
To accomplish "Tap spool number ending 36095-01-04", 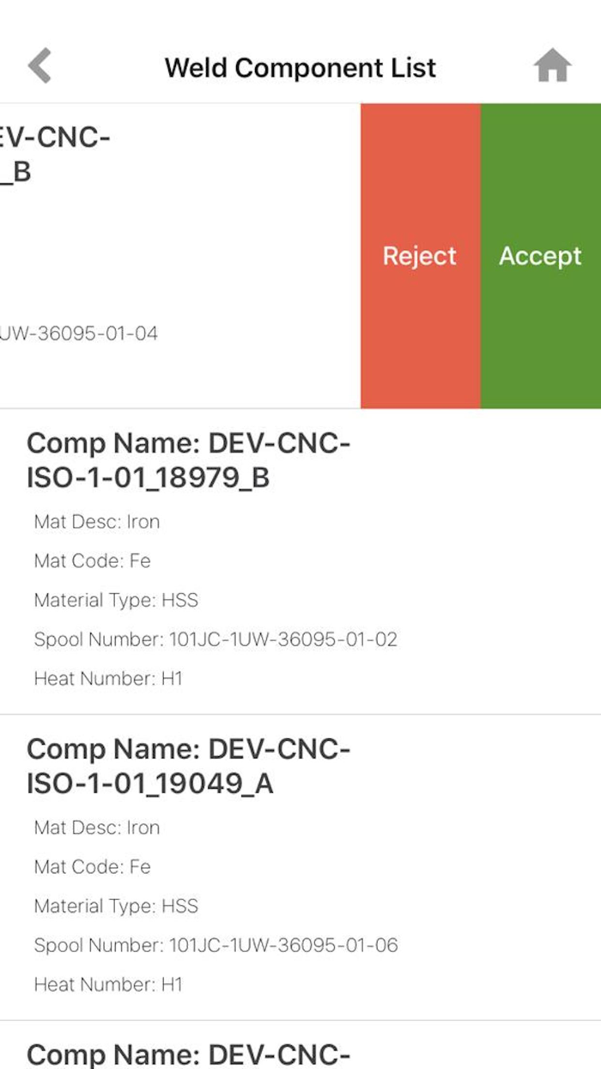I will [x=79, y=333].
